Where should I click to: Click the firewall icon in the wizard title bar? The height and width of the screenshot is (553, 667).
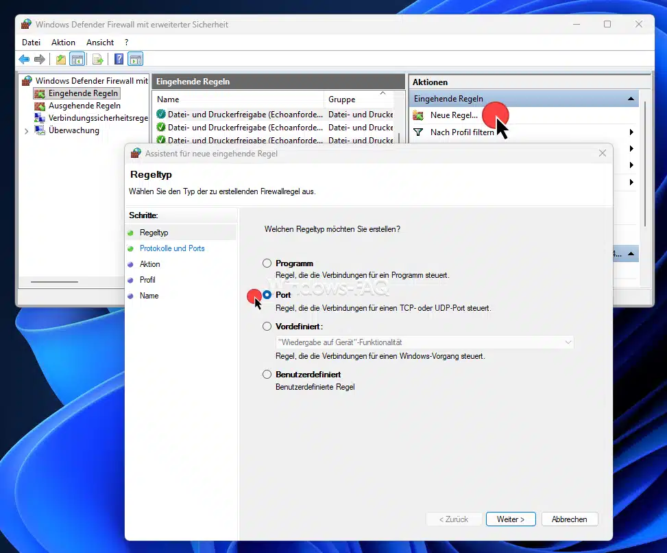tap(136, 153)
